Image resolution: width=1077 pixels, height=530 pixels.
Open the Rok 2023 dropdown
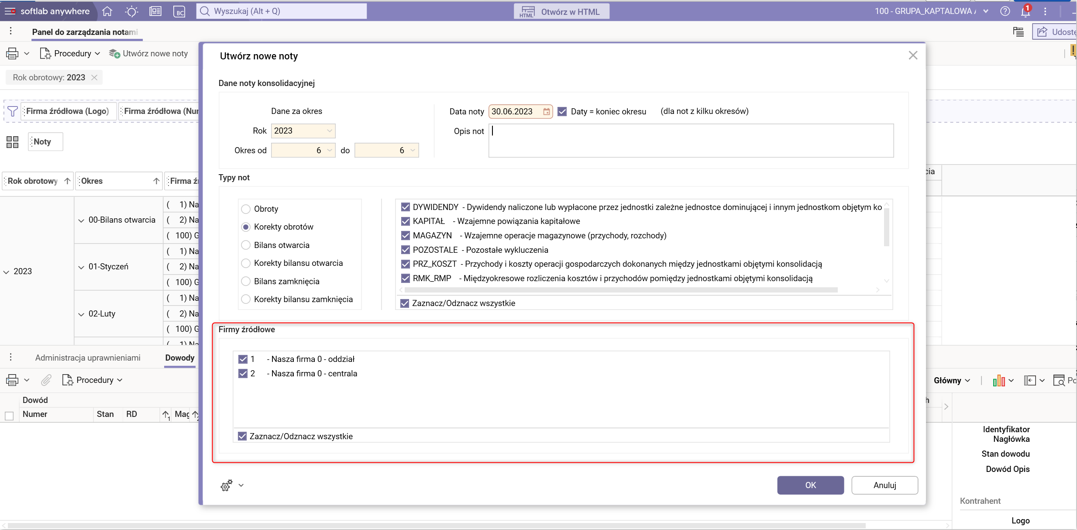click(x=330, y=131)
